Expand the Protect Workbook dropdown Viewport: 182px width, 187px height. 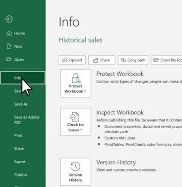(76, 83)
